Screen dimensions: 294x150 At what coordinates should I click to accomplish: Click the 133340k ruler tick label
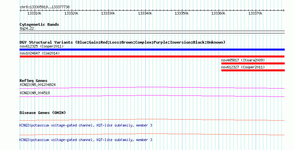[x=145, y=14]
